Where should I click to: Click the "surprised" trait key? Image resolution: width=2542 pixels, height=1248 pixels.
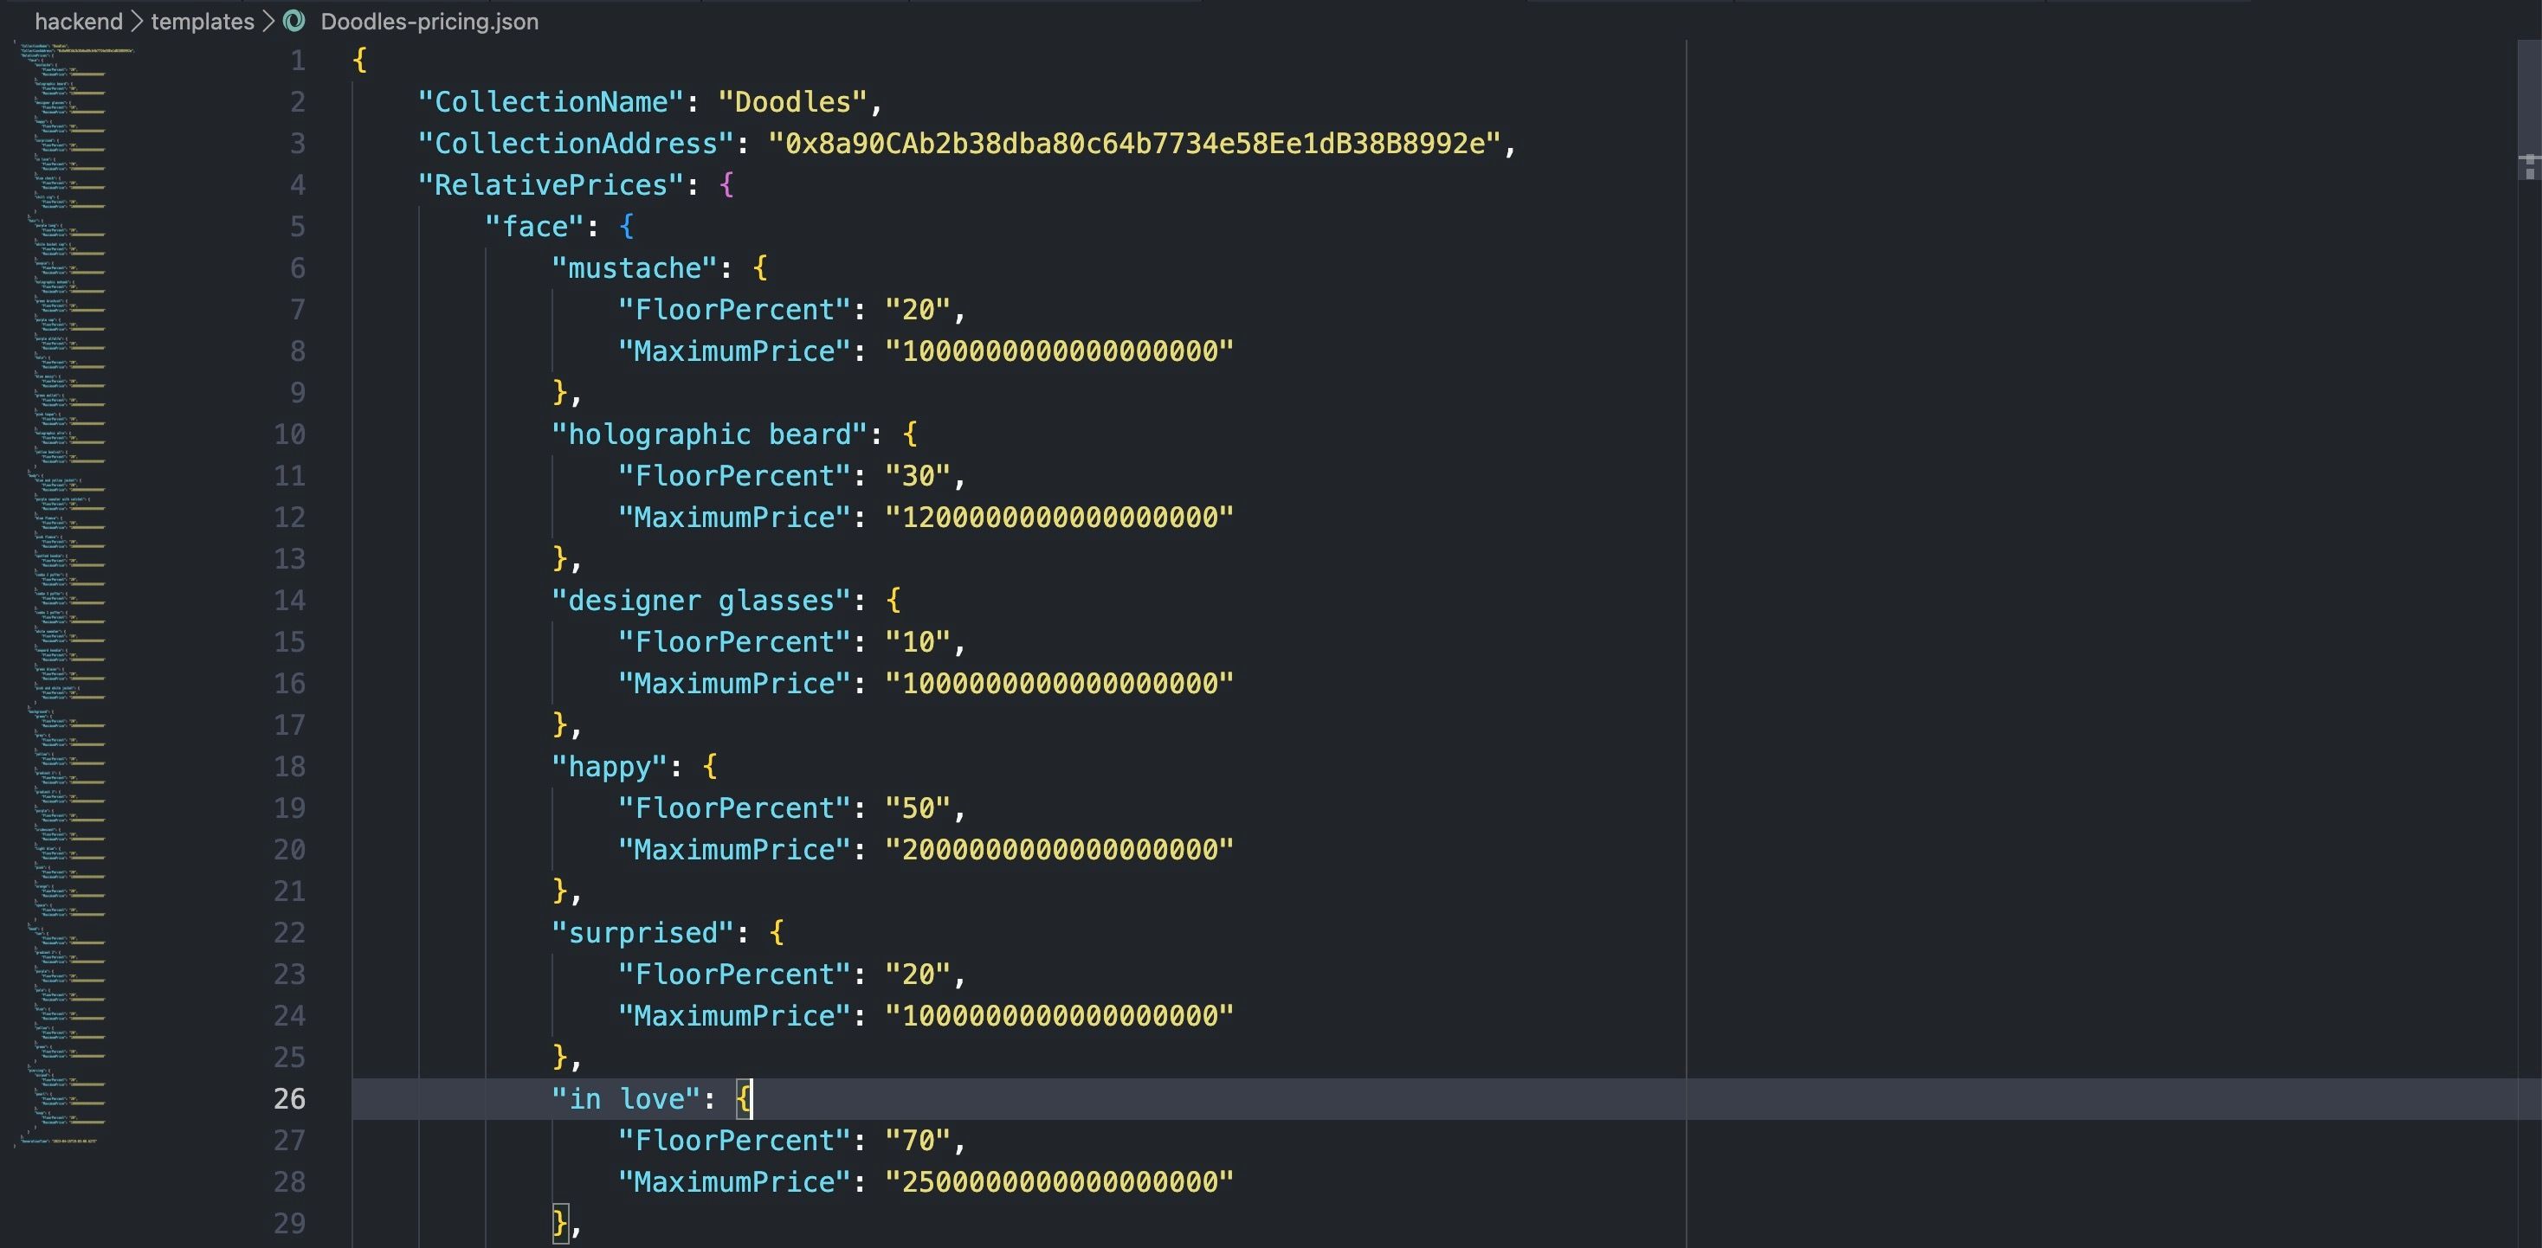point(643,933)
